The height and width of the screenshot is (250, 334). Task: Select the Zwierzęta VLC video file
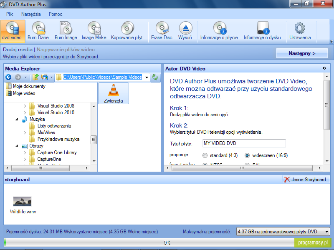113,93
